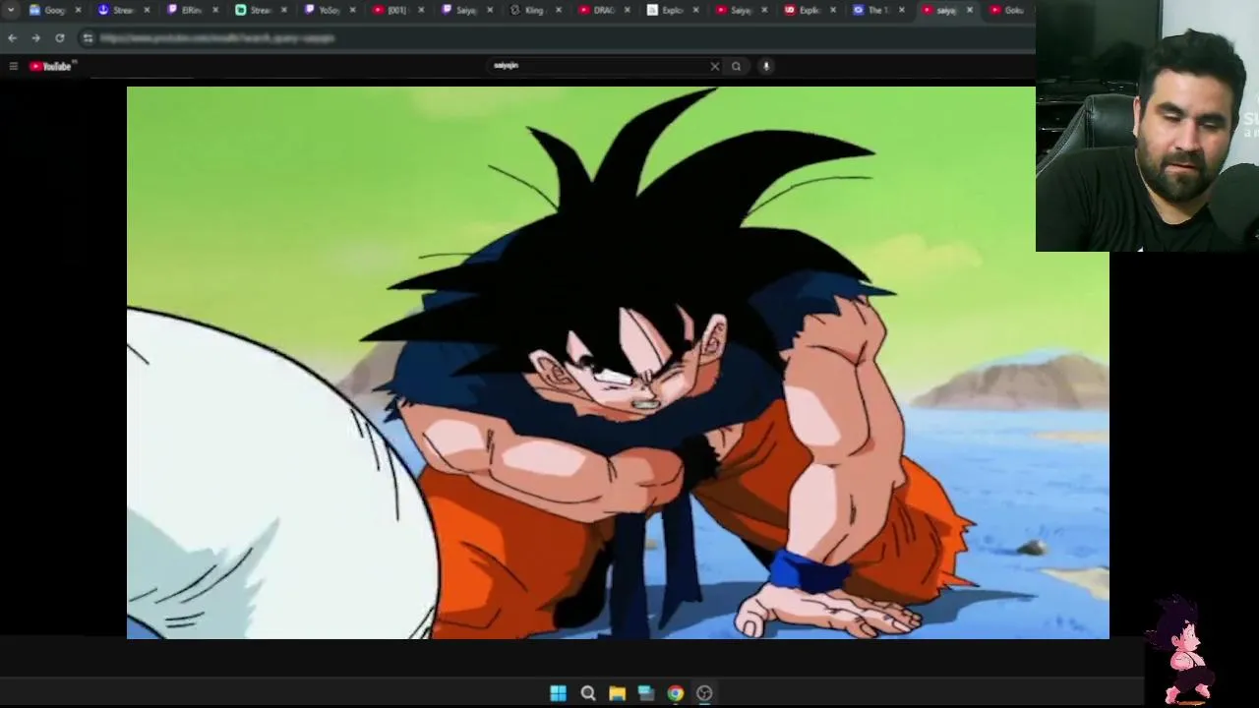
Task: Close the active 'saiya' tab
Action: (970, 10)
